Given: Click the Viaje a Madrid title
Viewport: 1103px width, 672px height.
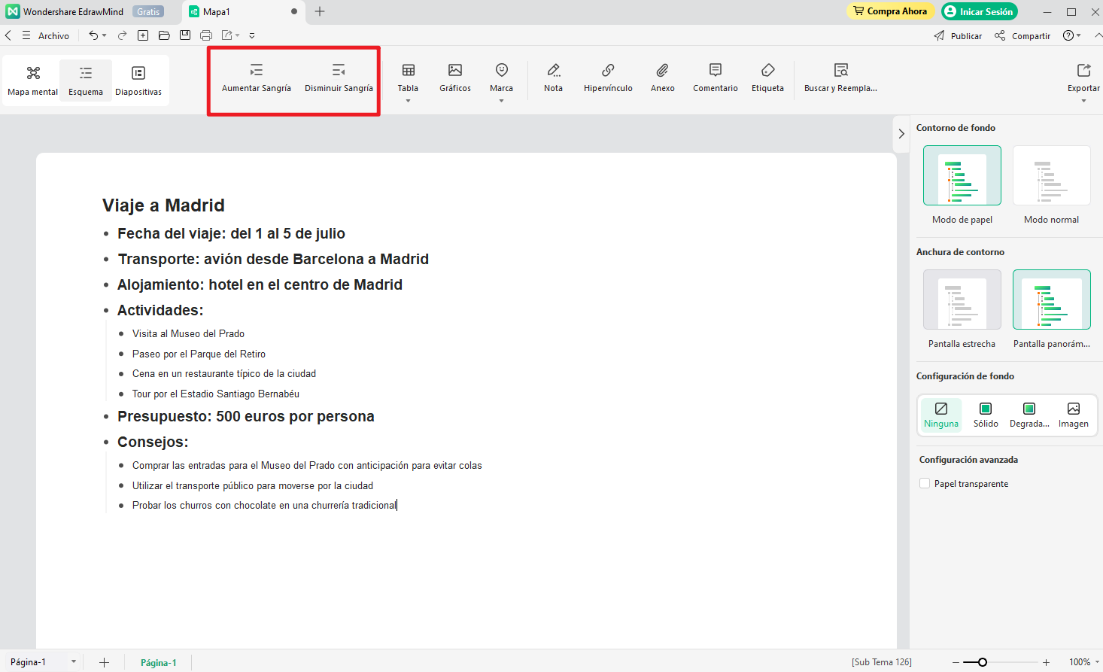Looking at the screenshot, I should [163, 205].
